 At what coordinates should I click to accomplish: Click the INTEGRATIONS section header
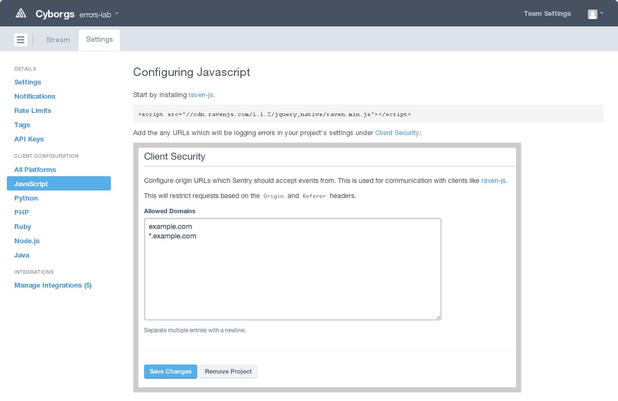point(34,272)
